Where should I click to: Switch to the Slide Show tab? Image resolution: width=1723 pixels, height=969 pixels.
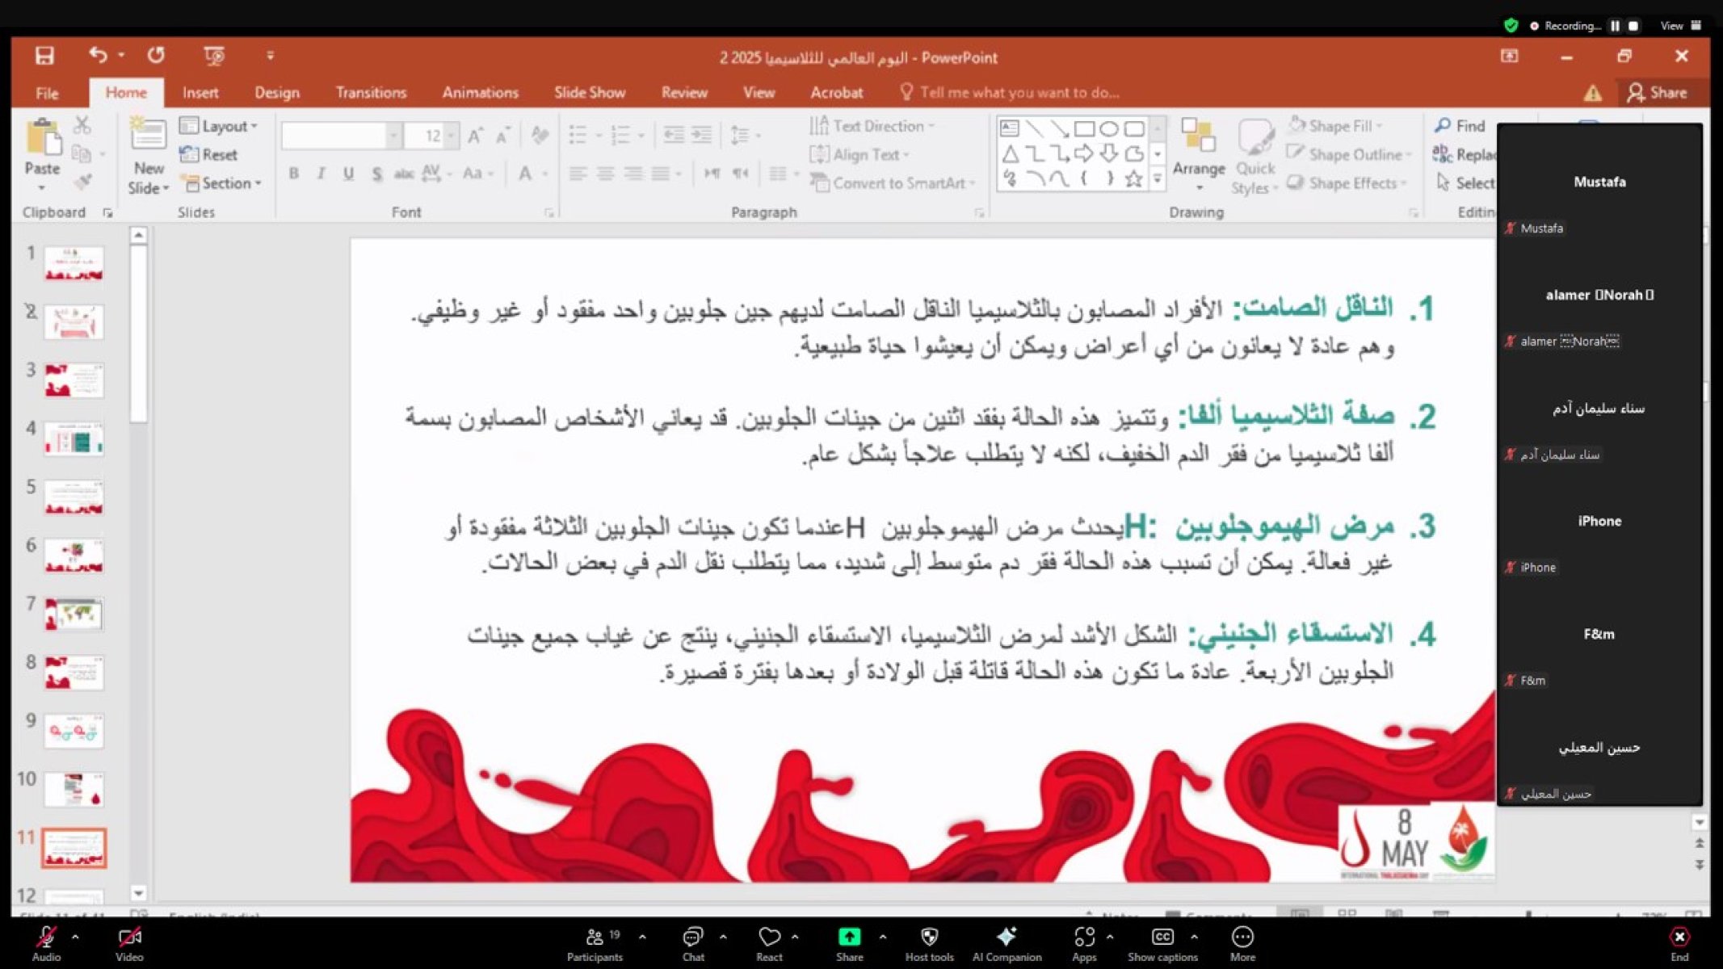(590, 93)
